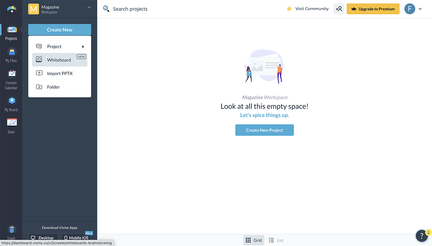Click the Upgrade to Premium button
This screenshot has height=246, width=432.
[x=373, y=9]
